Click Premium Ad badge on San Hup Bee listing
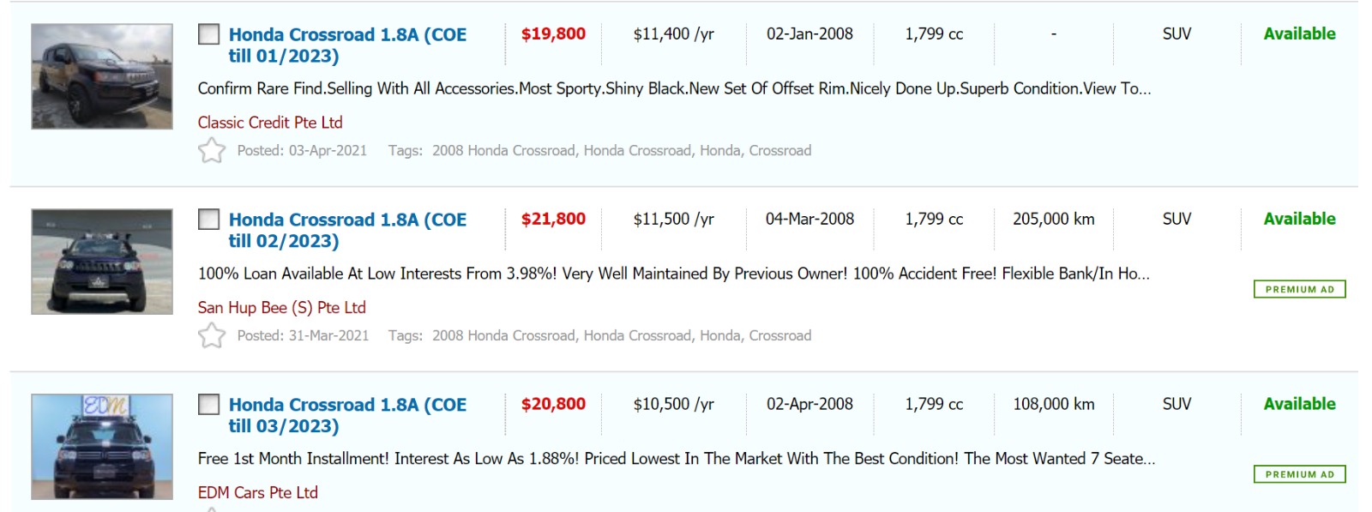 point(1299,290)
